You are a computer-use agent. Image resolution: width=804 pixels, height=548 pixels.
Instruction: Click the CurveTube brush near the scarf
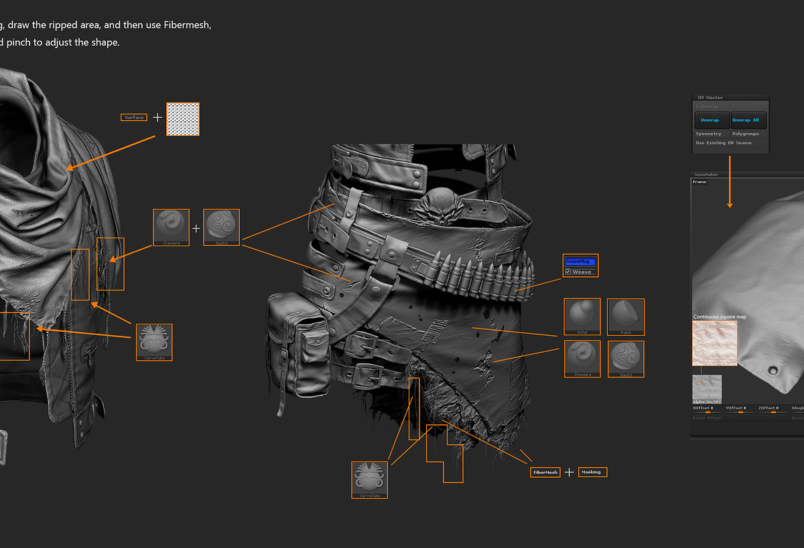(x=154, y=342)
